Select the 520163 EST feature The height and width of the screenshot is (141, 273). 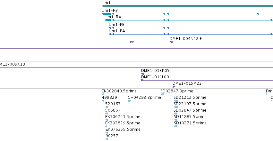[x=107, y=107]
